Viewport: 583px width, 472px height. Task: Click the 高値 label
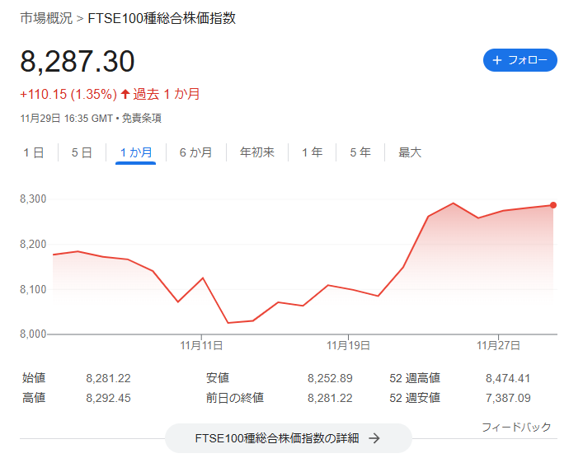34,398
